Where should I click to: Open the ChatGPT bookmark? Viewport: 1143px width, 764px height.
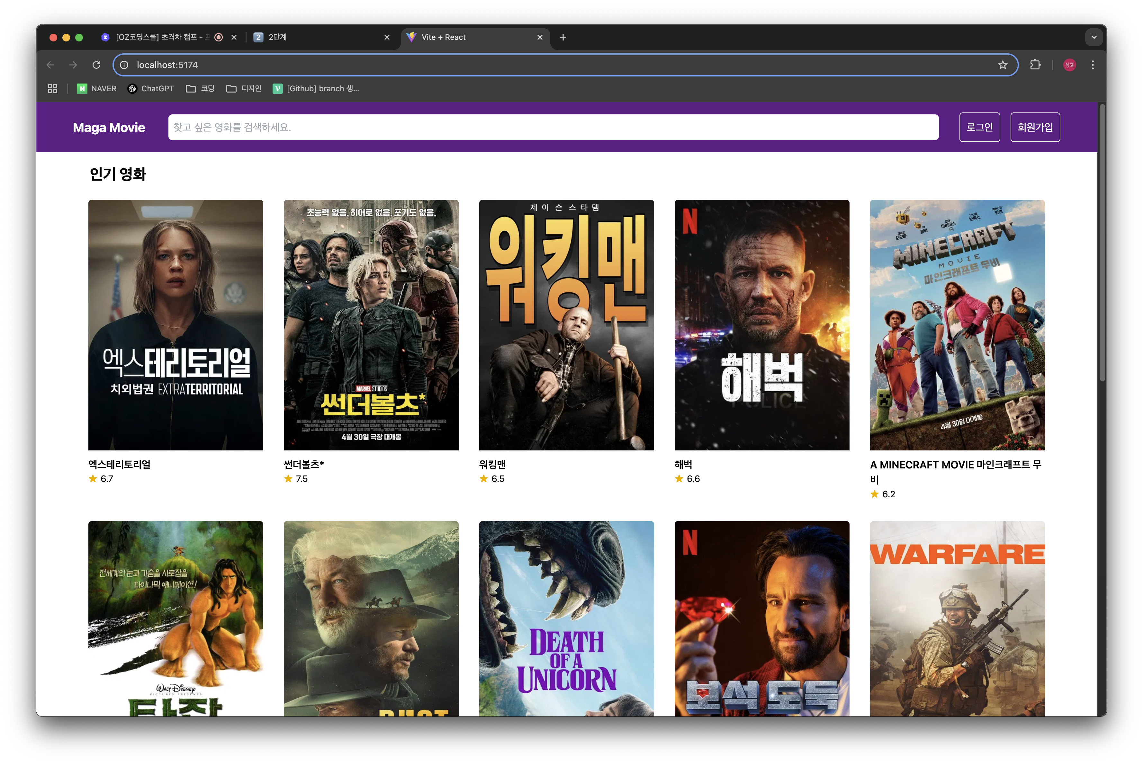tap(151, 88)
